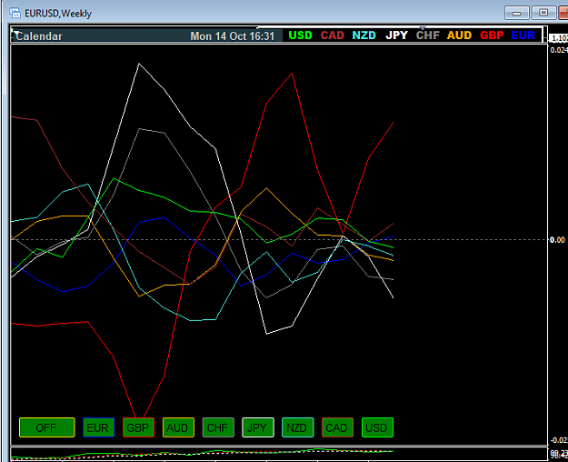Toggle the AUD currency line button
This screenshot has width=568, height=462.
point(178,427)
